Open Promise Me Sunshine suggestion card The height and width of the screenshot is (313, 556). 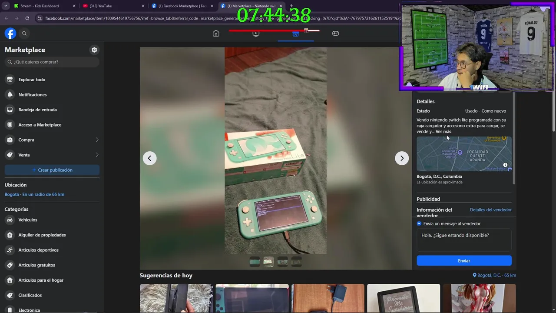[404, 299]
